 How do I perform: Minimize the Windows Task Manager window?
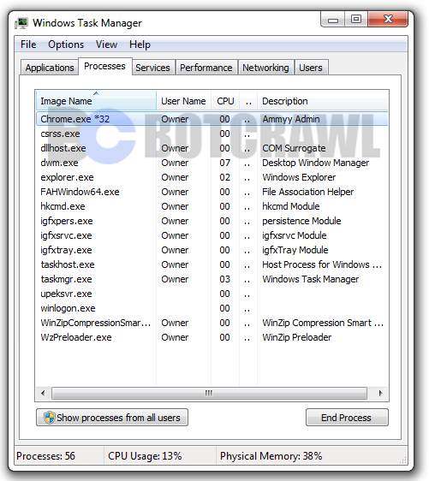[332, 20]
